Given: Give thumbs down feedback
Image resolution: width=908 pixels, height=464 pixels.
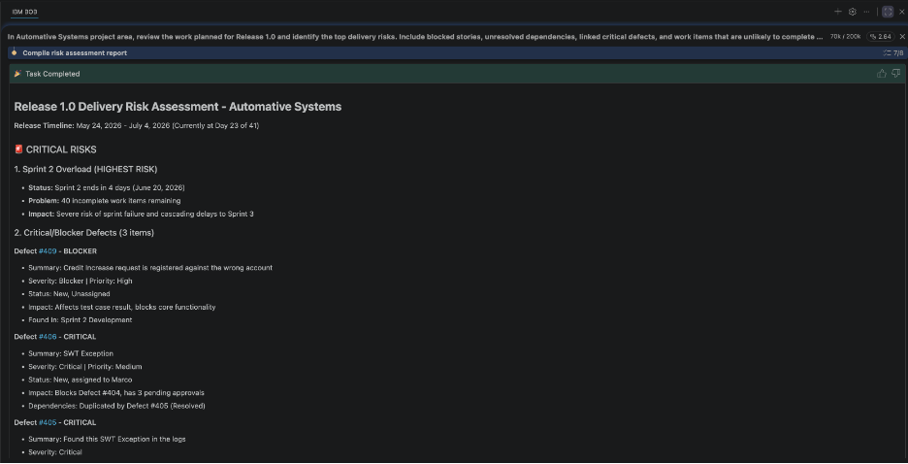Looking at the screenshot, I should (x=895, y=74).
